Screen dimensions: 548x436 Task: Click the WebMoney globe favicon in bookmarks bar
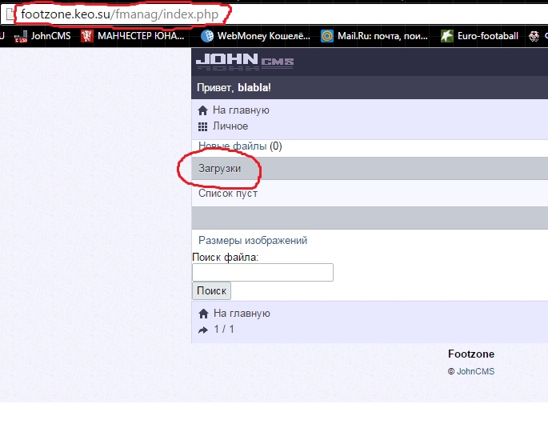[x=208, y=36]
